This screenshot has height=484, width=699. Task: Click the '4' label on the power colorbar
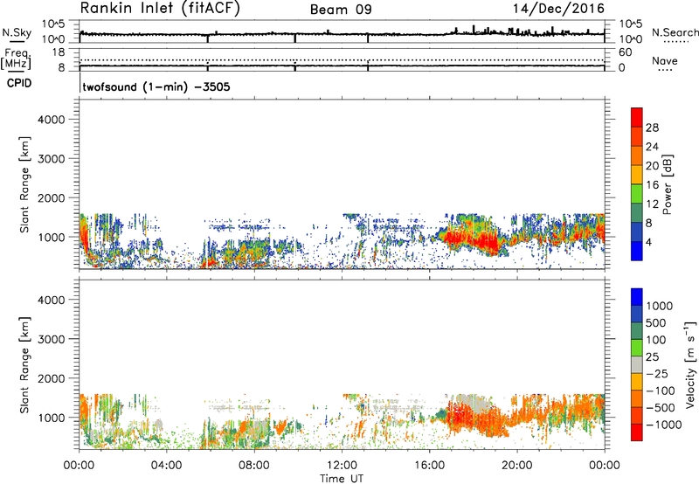tap(648, 243)
